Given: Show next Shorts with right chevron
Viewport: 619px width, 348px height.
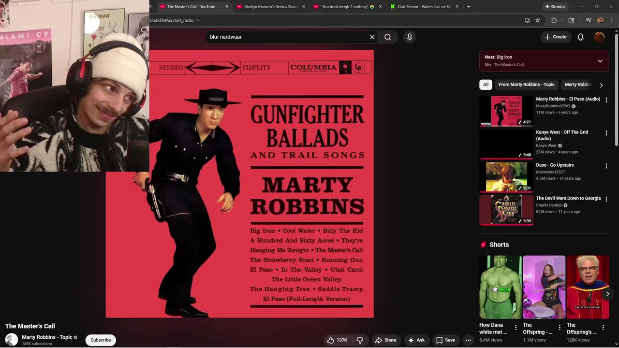Looking at the screenshot, I should (607, 293).
